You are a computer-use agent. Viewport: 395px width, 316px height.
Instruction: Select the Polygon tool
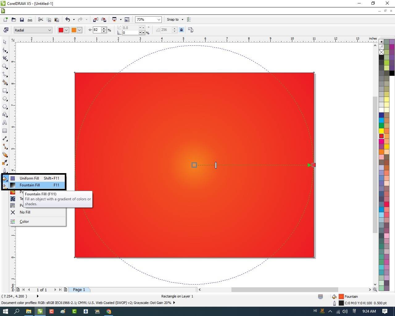(5, 107)
